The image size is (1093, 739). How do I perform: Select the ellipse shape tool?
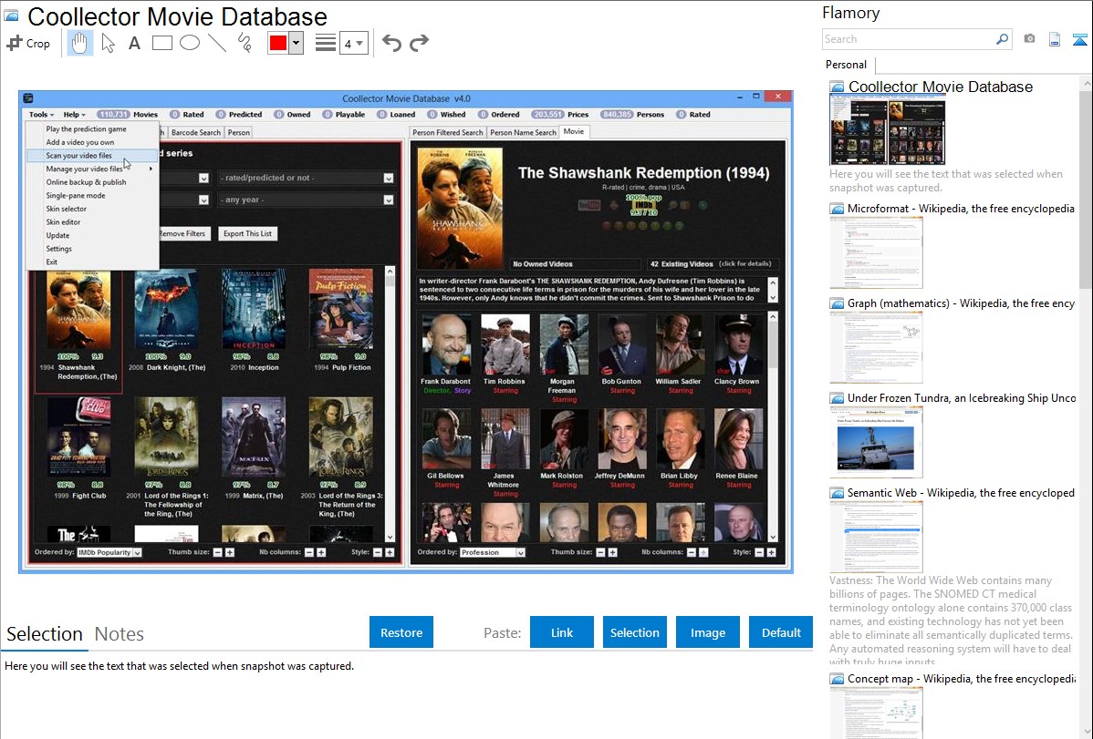tap(190, 43)
